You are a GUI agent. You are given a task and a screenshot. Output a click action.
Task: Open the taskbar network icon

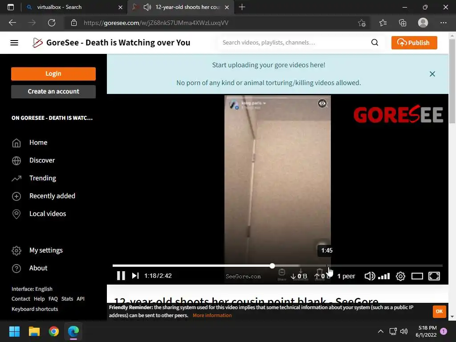coord(393,331)
